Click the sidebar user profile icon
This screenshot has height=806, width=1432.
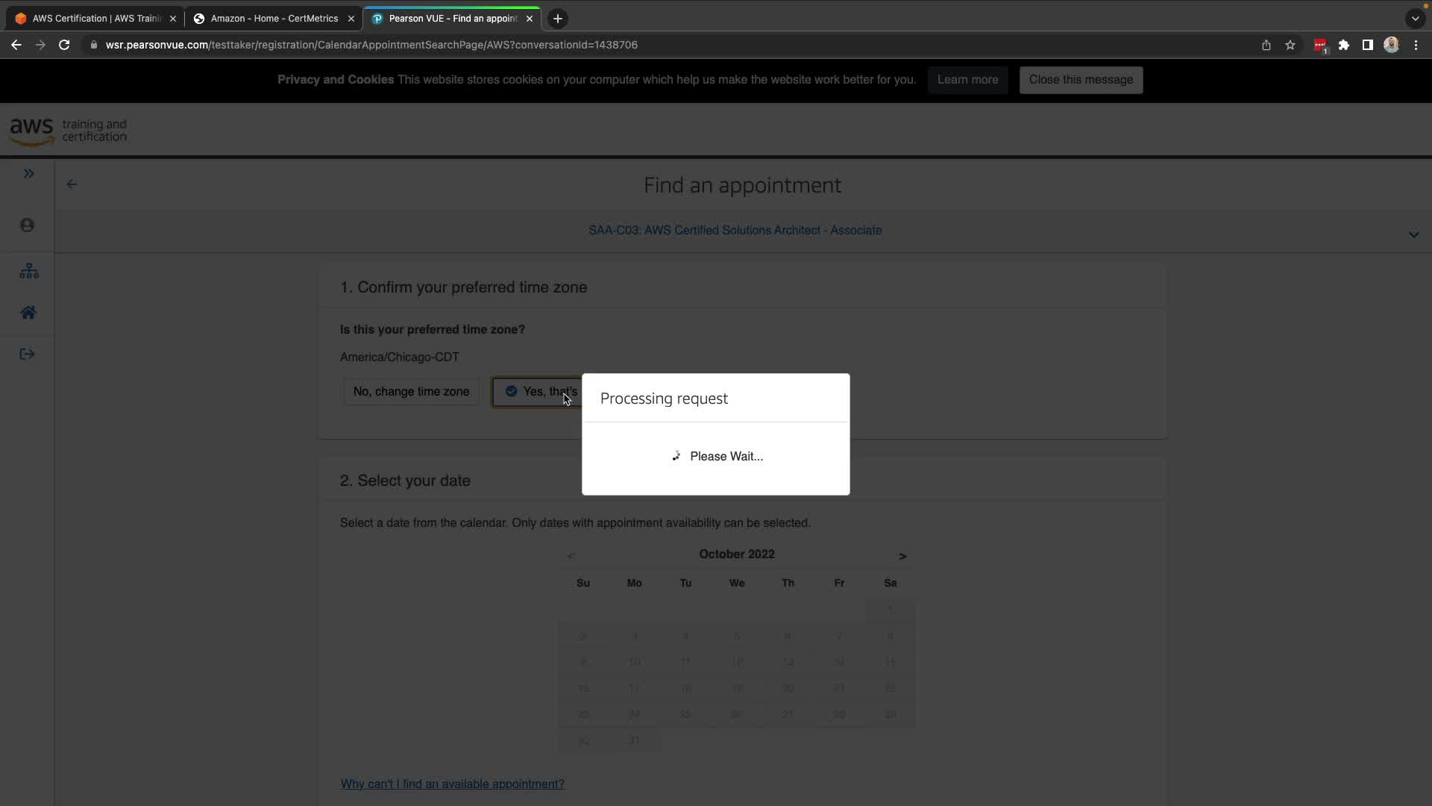28,225
